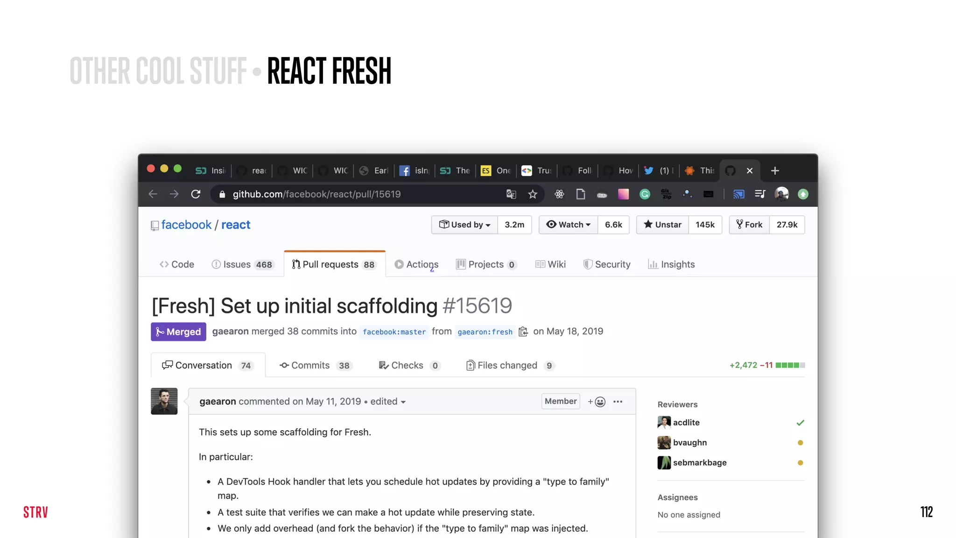The image size is (956, 538).
Task: Unstar the react repository
Action: 662,225
